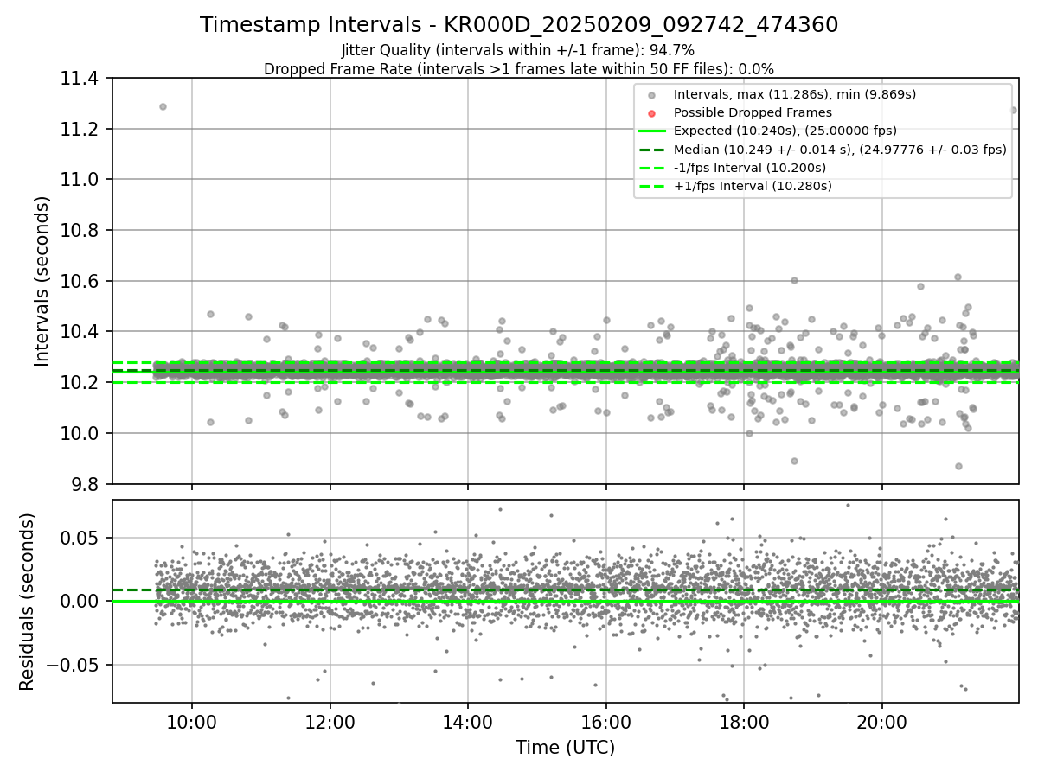
Task: Click the 10.0 tick label on intervals axis
Action: [81, 433]
